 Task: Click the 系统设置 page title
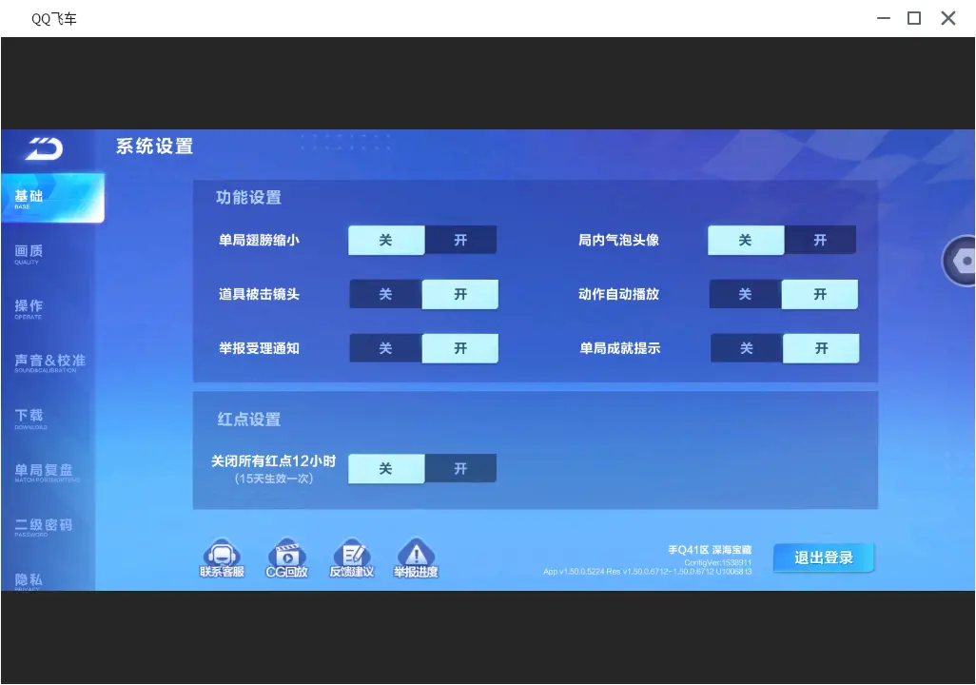[154, 147]
